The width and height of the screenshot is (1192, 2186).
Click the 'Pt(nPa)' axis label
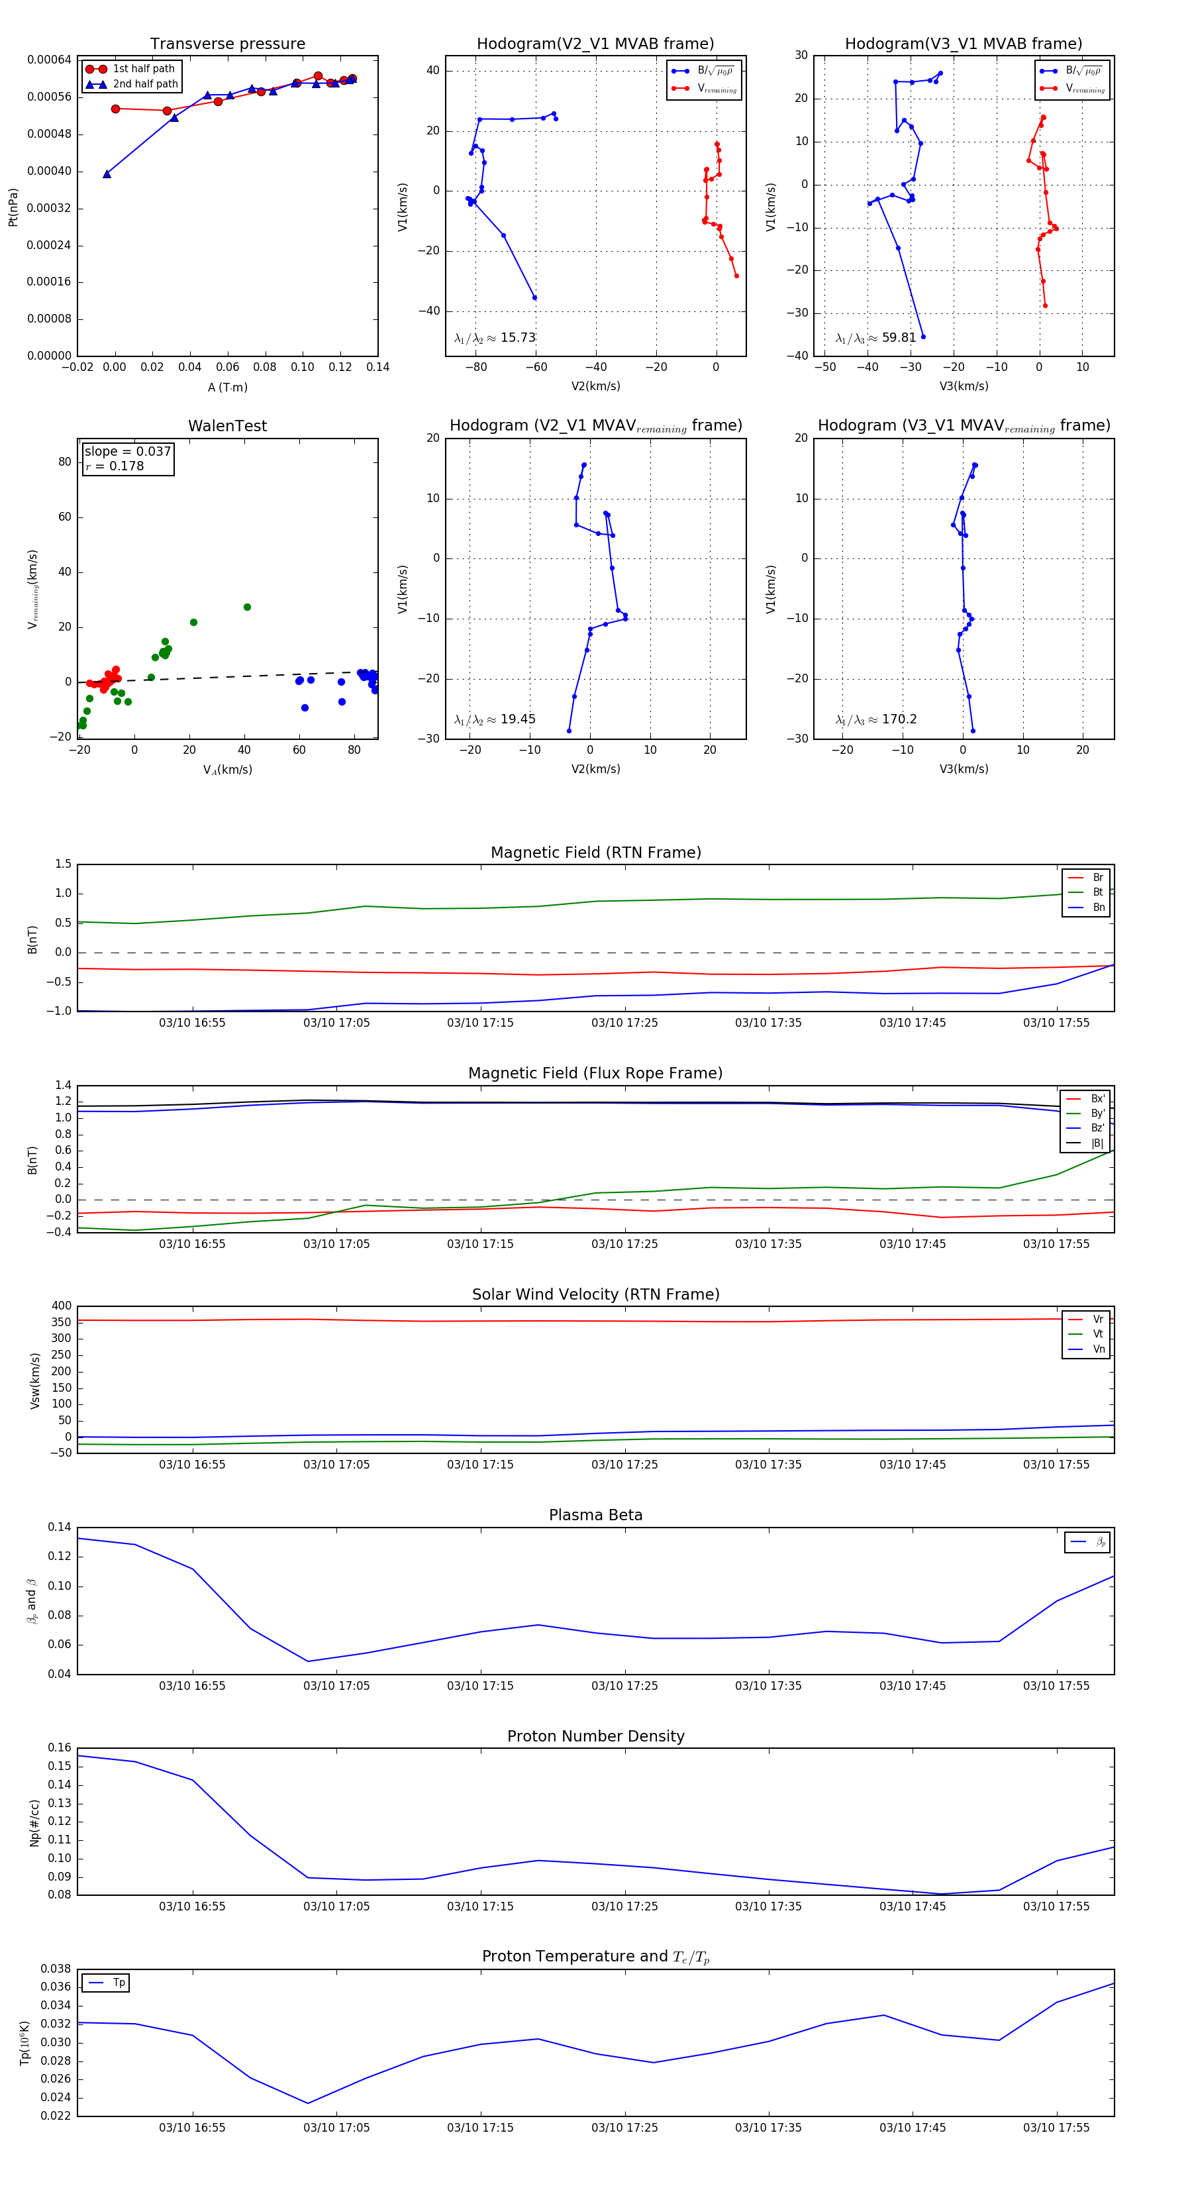(x=13, y=207)
